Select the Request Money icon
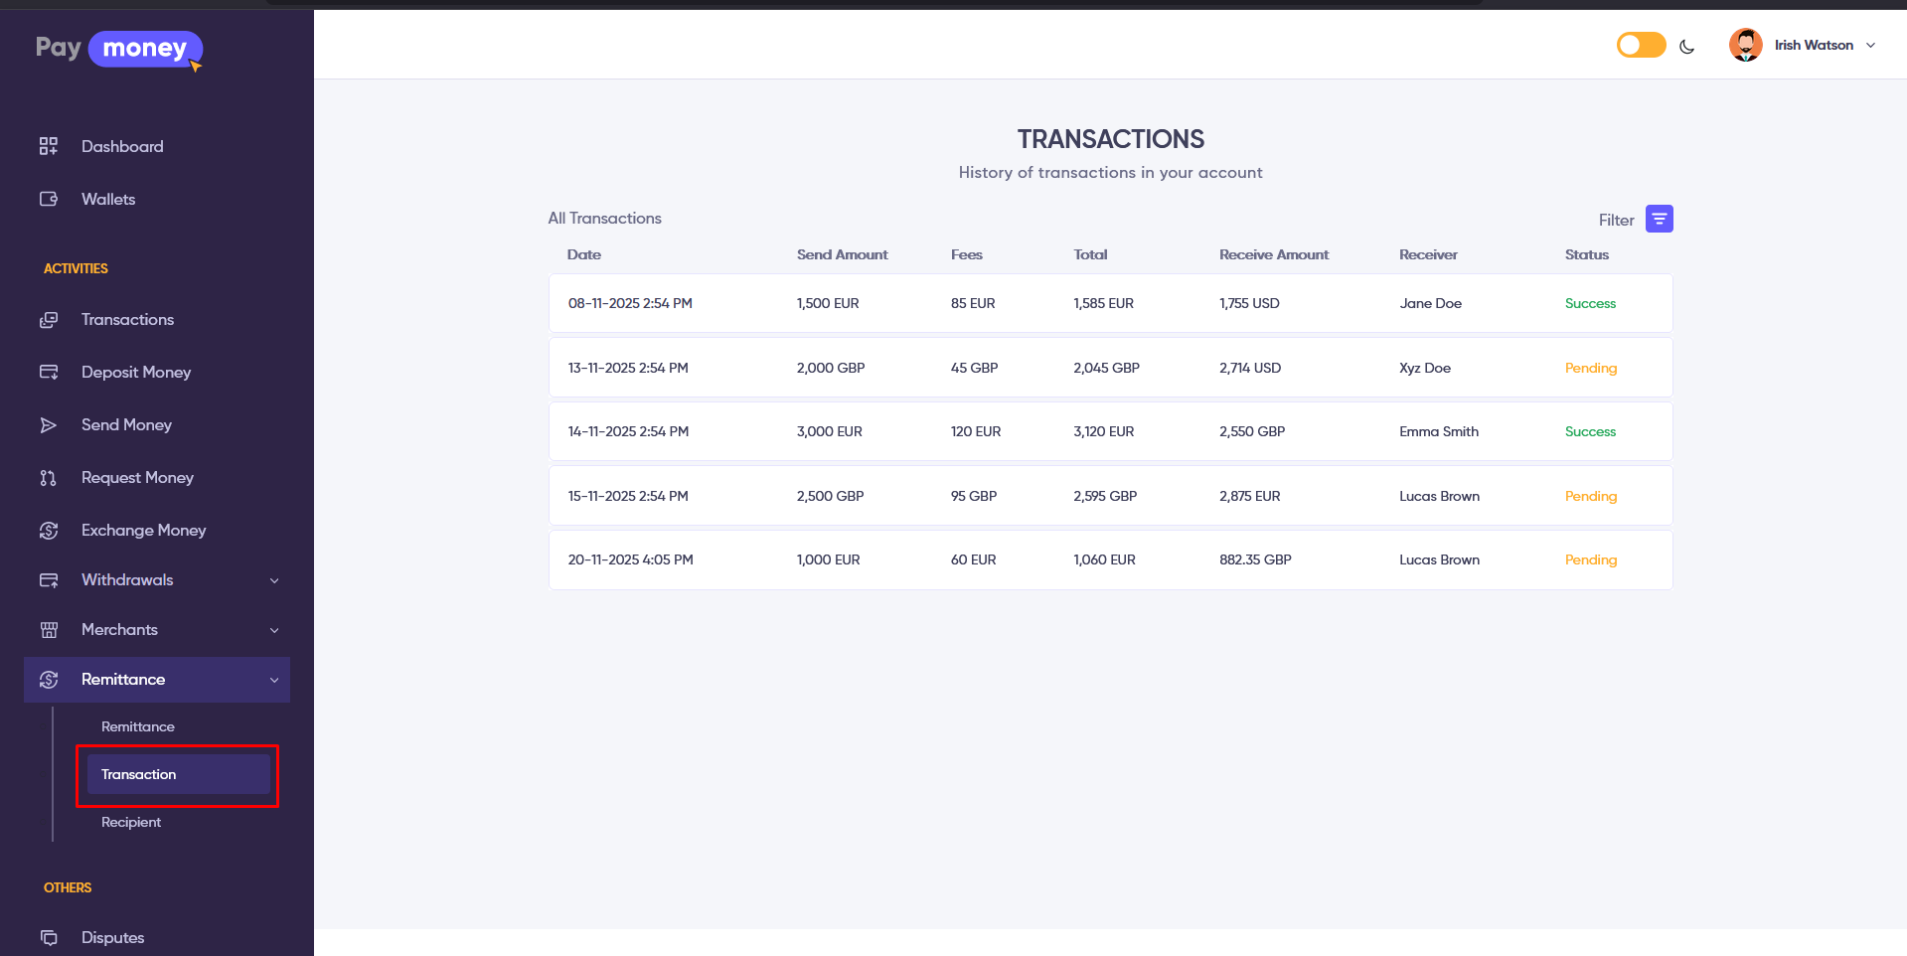Screen dimensions: 1907x956 48,477
